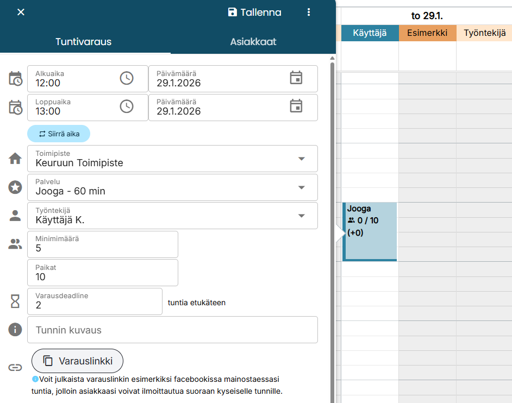Expand the Palvelu dropdown
Image resolution: width=512 pixels, height=403 pixels.
302,187
